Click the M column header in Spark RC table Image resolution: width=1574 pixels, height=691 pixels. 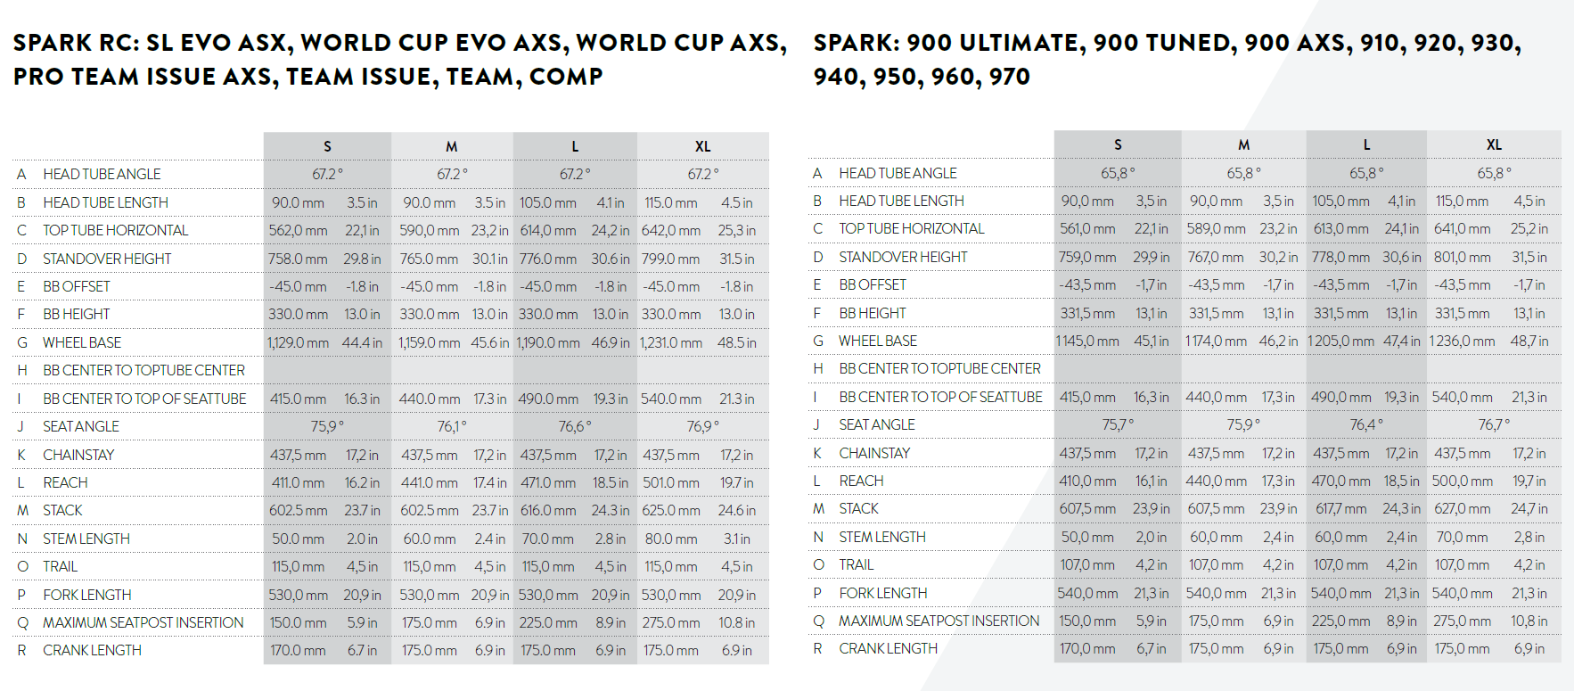click(x=452, y=146)
